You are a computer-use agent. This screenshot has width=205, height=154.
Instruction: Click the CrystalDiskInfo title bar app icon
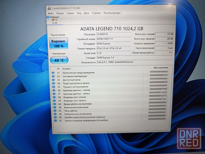[x=49, y=8]
